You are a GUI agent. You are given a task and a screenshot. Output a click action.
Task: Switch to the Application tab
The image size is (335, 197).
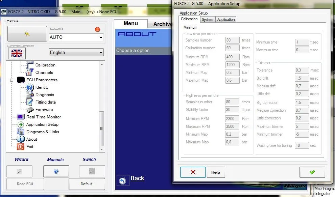pyautogui.click(x=226, y=20)
